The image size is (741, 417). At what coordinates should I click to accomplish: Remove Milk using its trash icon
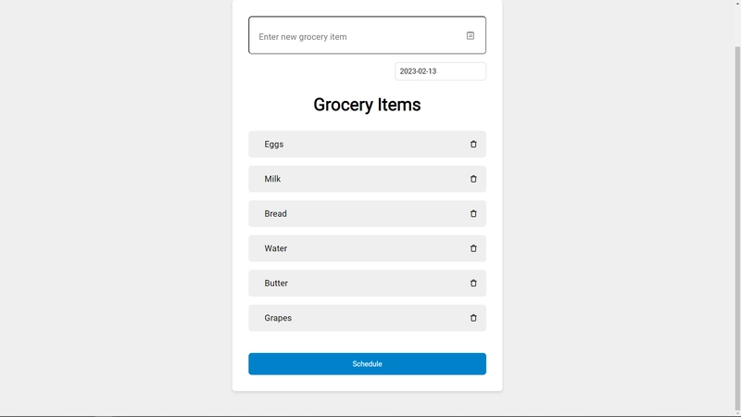point(473,179)
